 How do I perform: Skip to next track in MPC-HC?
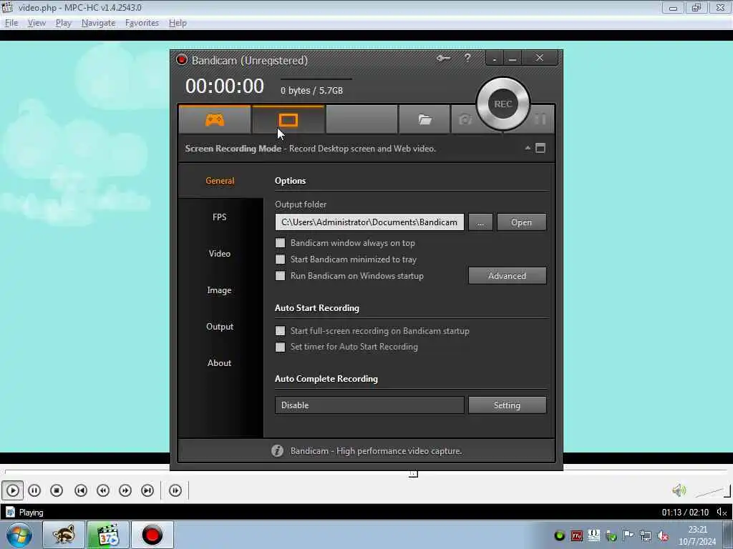(x=147, y=490)
